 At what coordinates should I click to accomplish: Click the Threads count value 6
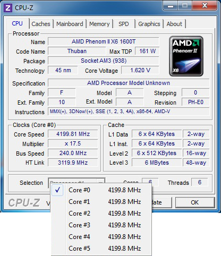point(200,182)
